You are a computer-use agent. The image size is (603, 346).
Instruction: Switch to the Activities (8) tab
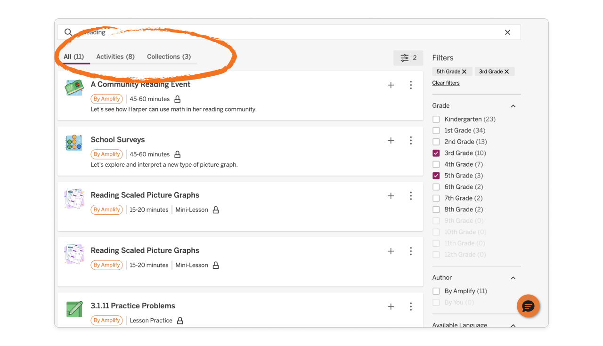pyautogui.click(x=115, y=56)
